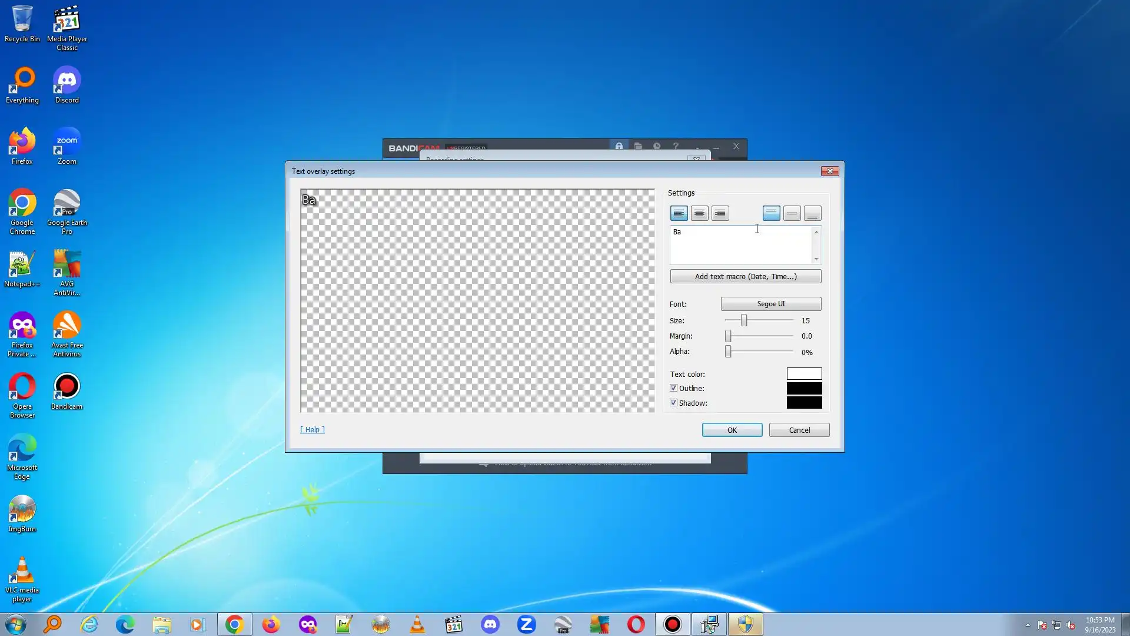This screenshot has width=1130, height=636.
Task: Open Bandicam from the taskbar
Action: pos(672,624)
